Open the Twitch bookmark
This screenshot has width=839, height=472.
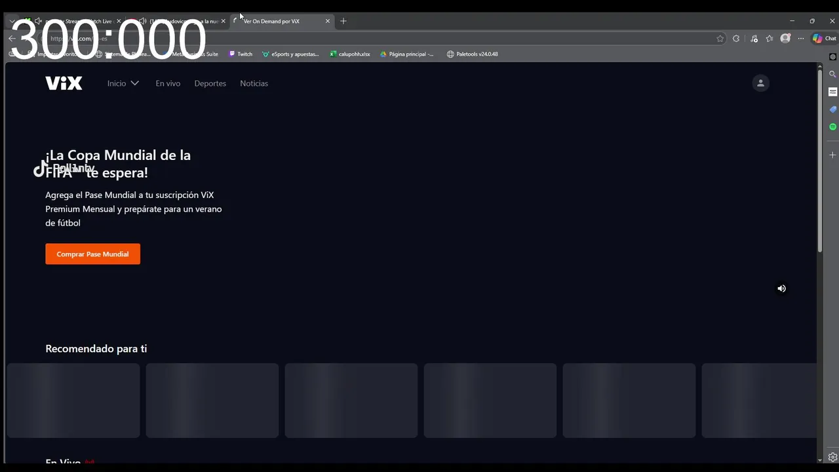pos(241,54)
